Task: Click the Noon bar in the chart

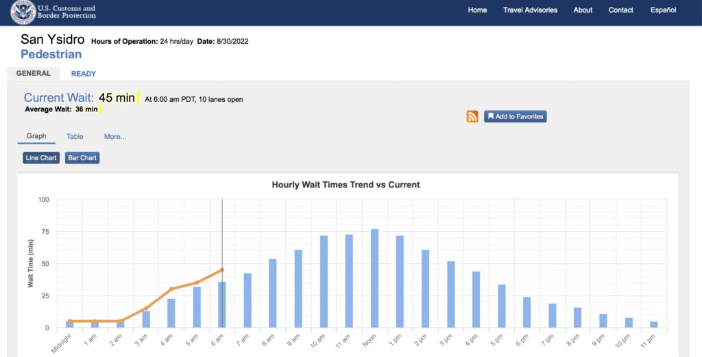Action: (375, 279)
